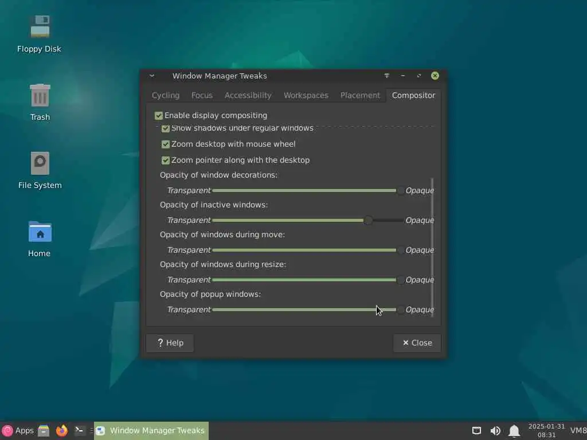Image resolution: width=587 pixels, height=440 pixels.
Task: Open the Floppy Disk desktop icon
Action: (40, 34)
